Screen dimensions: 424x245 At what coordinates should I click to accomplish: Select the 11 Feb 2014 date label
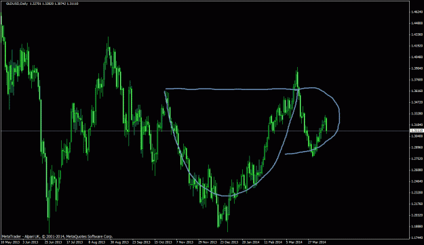click(x=273, y=242)
